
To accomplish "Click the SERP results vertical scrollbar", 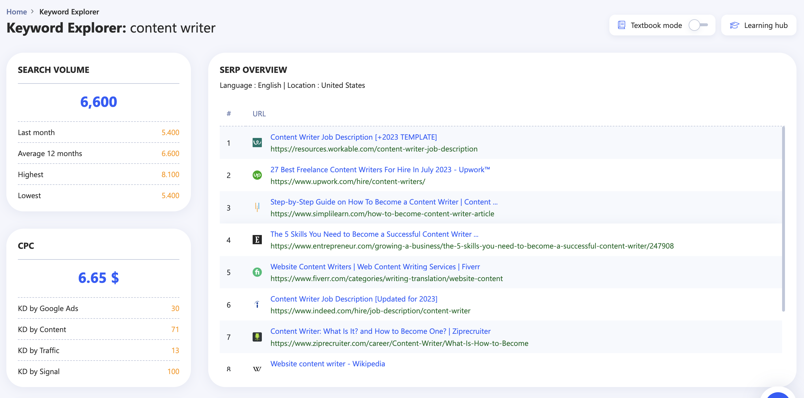I will (784, 219).
